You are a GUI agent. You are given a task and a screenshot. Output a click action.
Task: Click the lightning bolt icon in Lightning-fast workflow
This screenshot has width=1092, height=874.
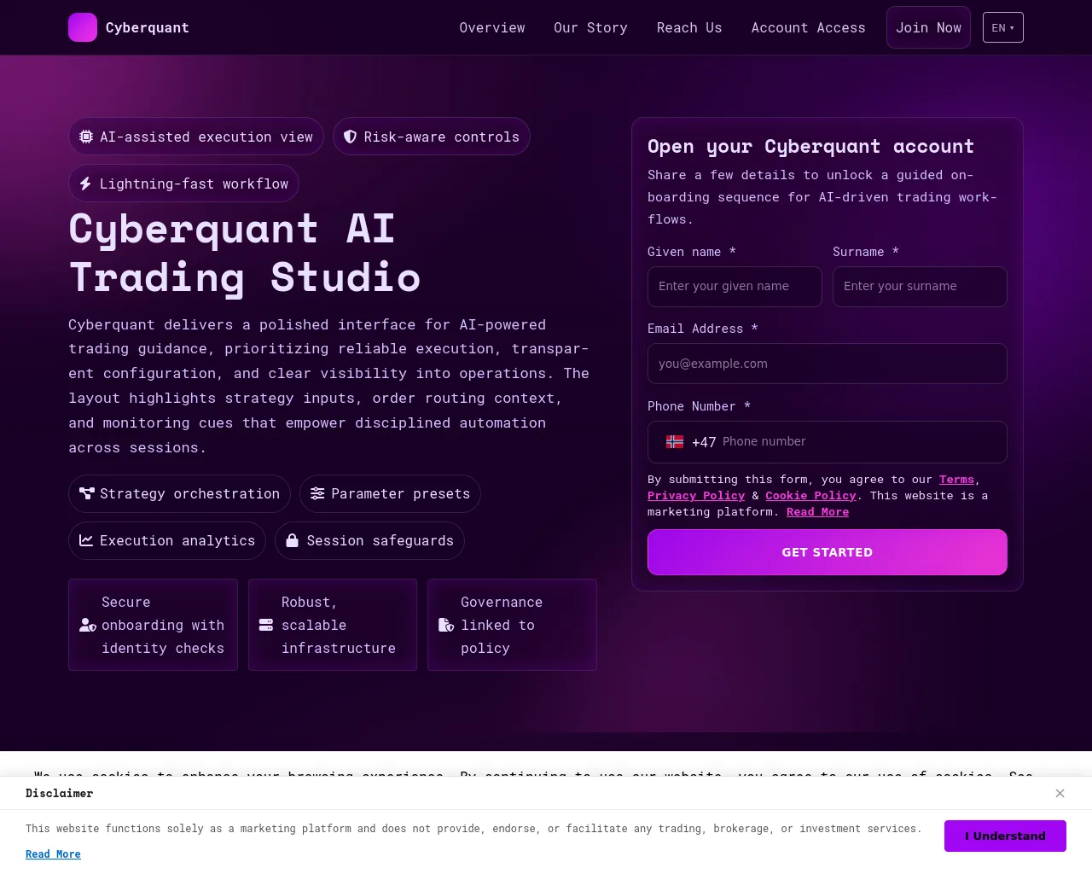pyautogui.click(x=85, y=184)
